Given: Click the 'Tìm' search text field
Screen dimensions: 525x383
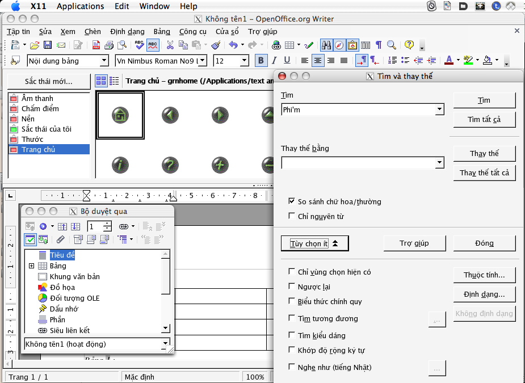Looking at the screenshot, I should click(358, 110).
